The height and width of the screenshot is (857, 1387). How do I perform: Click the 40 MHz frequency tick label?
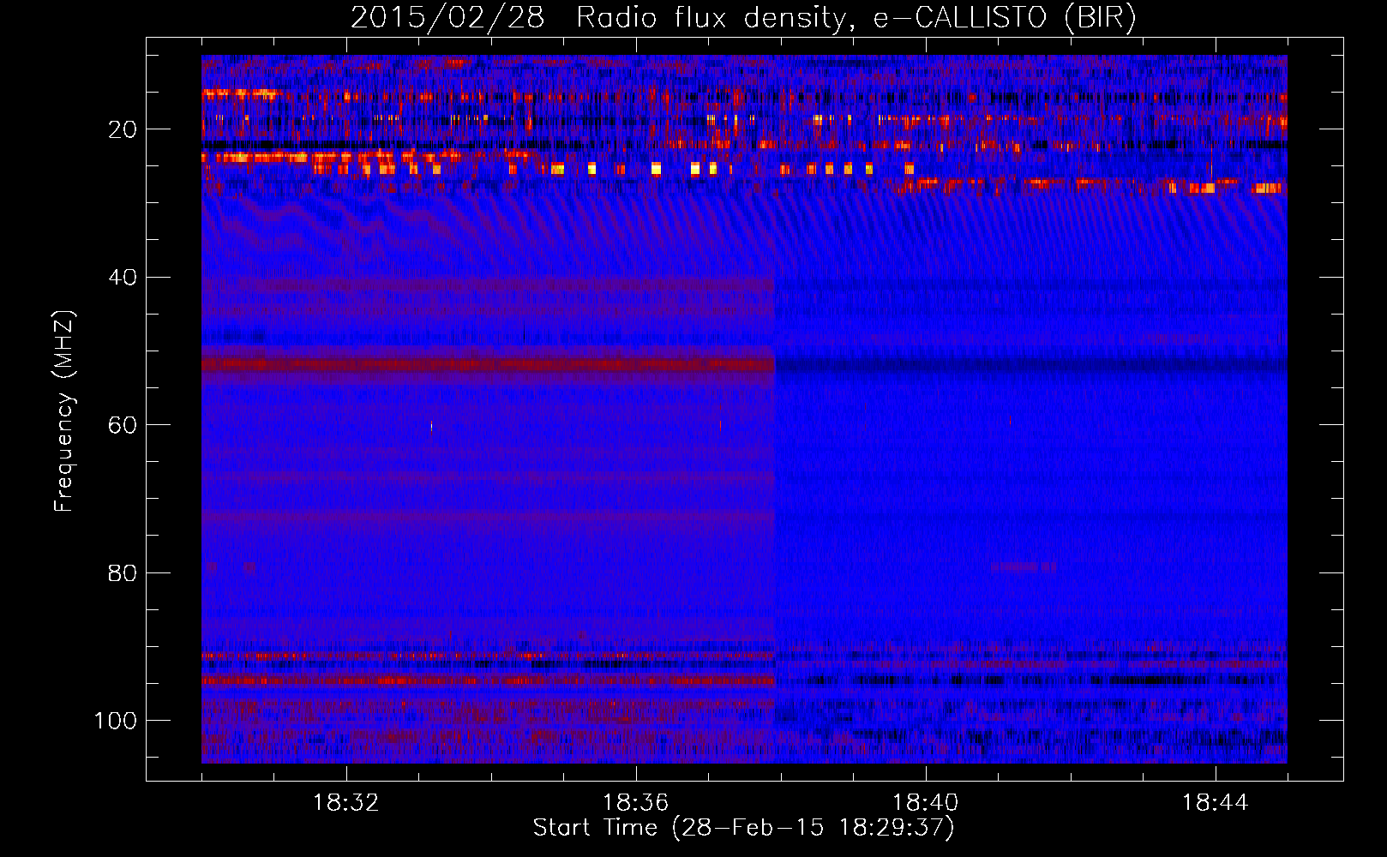tap(123, 278)
